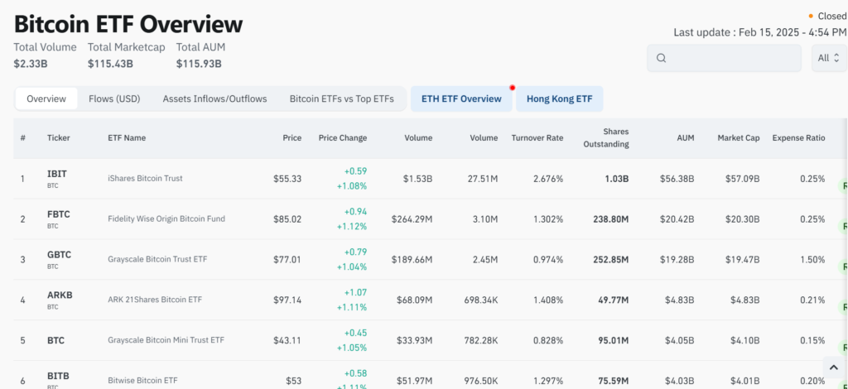
Task: Go to ETH ETF Overview
Action: [461, 98]
